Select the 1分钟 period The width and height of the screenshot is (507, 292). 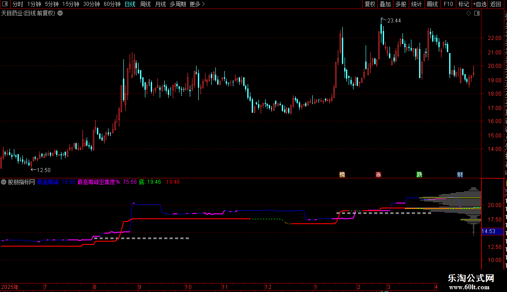(34, 4)
